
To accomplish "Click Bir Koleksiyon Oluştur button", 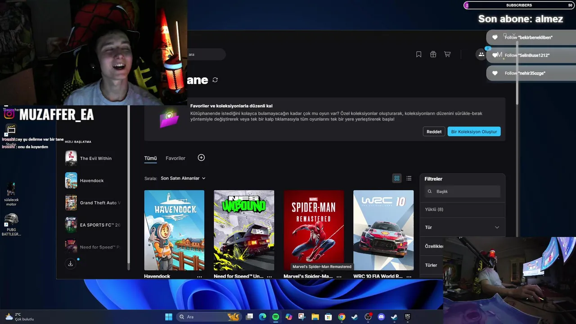I will click(x=474, y=131).
